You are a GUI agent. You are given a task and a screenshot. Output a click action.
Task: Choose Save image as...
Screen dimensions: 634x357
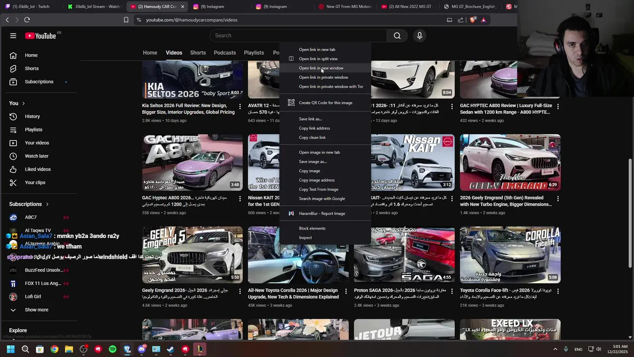coord(325,162)
